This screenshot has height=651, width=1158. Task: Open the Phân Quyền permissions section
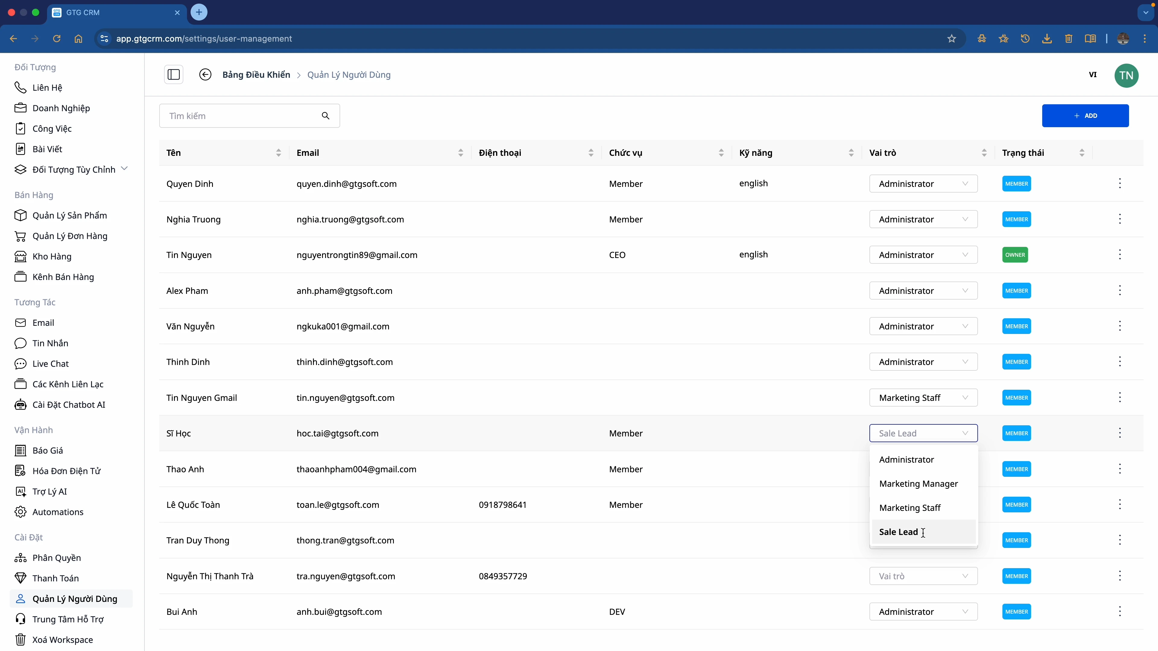(57, 558)
